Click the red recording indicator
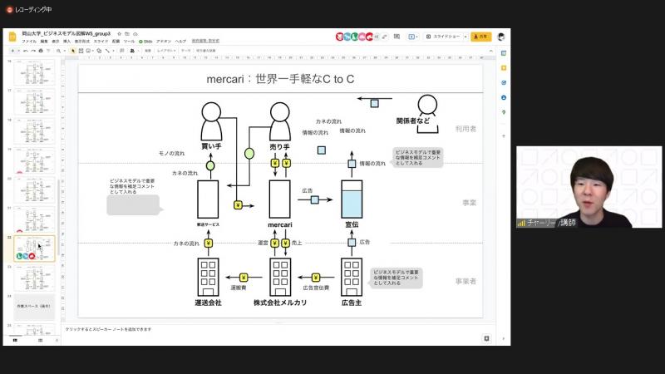Viewport: 665px width, 374px height. (9, 9)
